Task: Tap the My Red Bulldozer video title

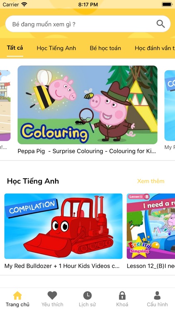Action: (62, 266)
